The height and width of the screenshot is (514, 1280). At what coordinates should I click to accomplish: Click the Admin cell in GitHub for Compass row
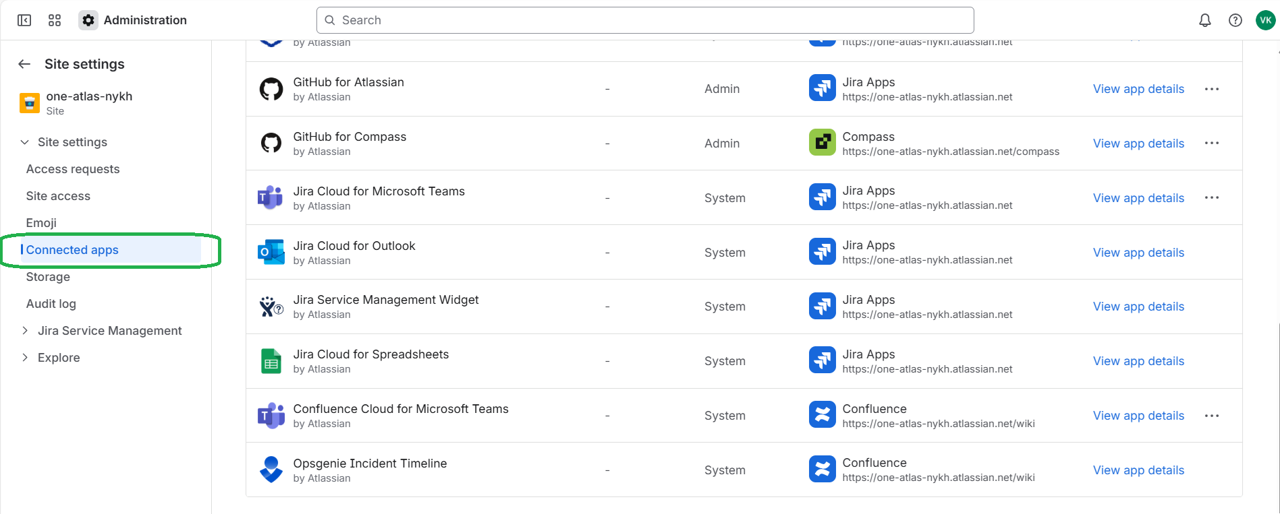click(x=722, y=143)
